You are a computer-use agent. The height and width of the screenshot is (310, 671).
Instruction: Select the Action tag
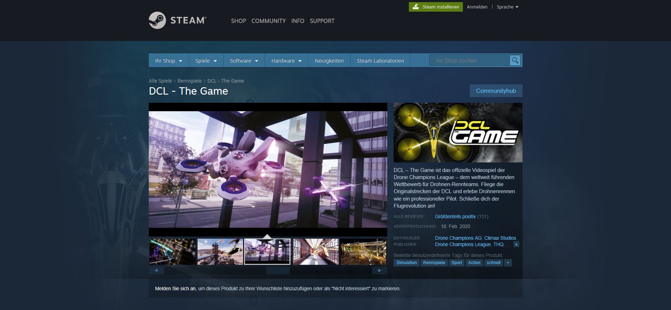click(x=474, y=263)
